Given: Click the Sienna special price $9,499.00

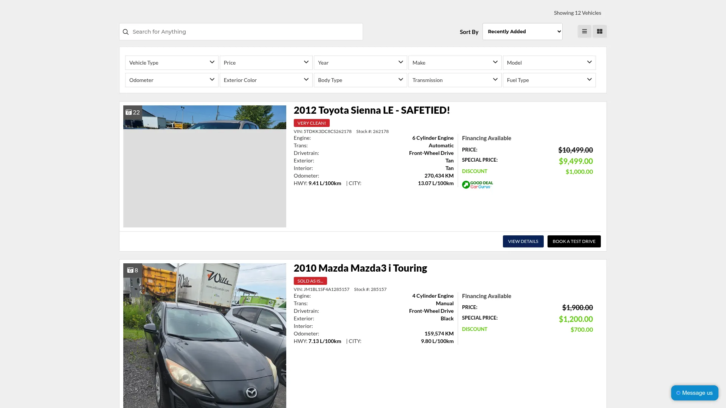Looking at the screenshot, I should coord(576,161).
